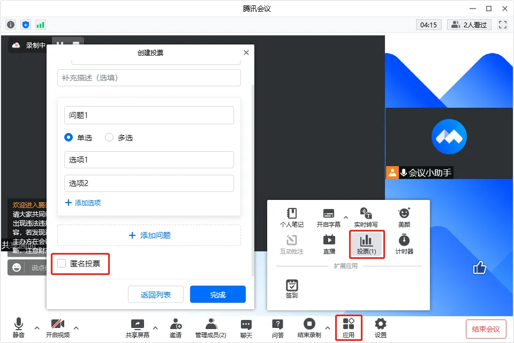Open 应用 apps menu
The image size is (514, 343).
click(x=349, y=328)
